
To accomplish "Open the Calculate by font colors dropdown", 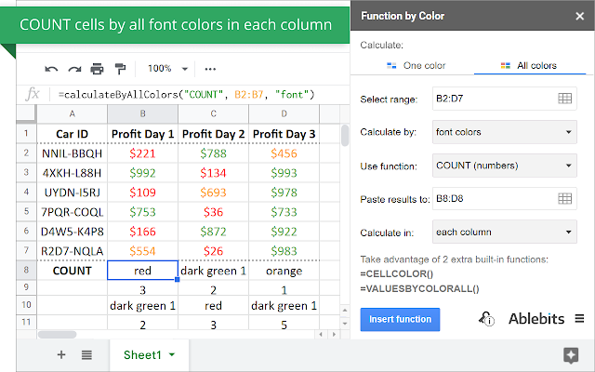I will (x=503, y=132).
